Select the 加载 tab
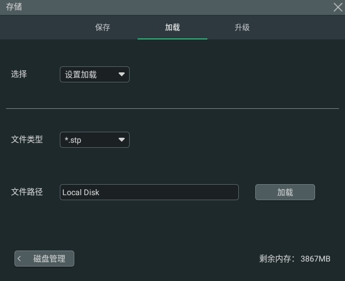Image resolution: width=345 pixels, height=281 pixels. [172, 27]
